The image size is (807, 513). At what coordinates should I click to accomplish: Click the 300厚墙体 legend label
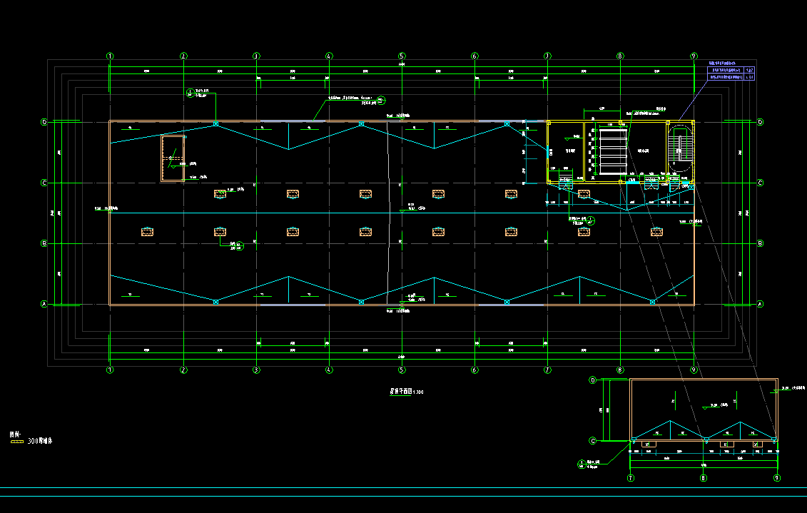point(39,442)
